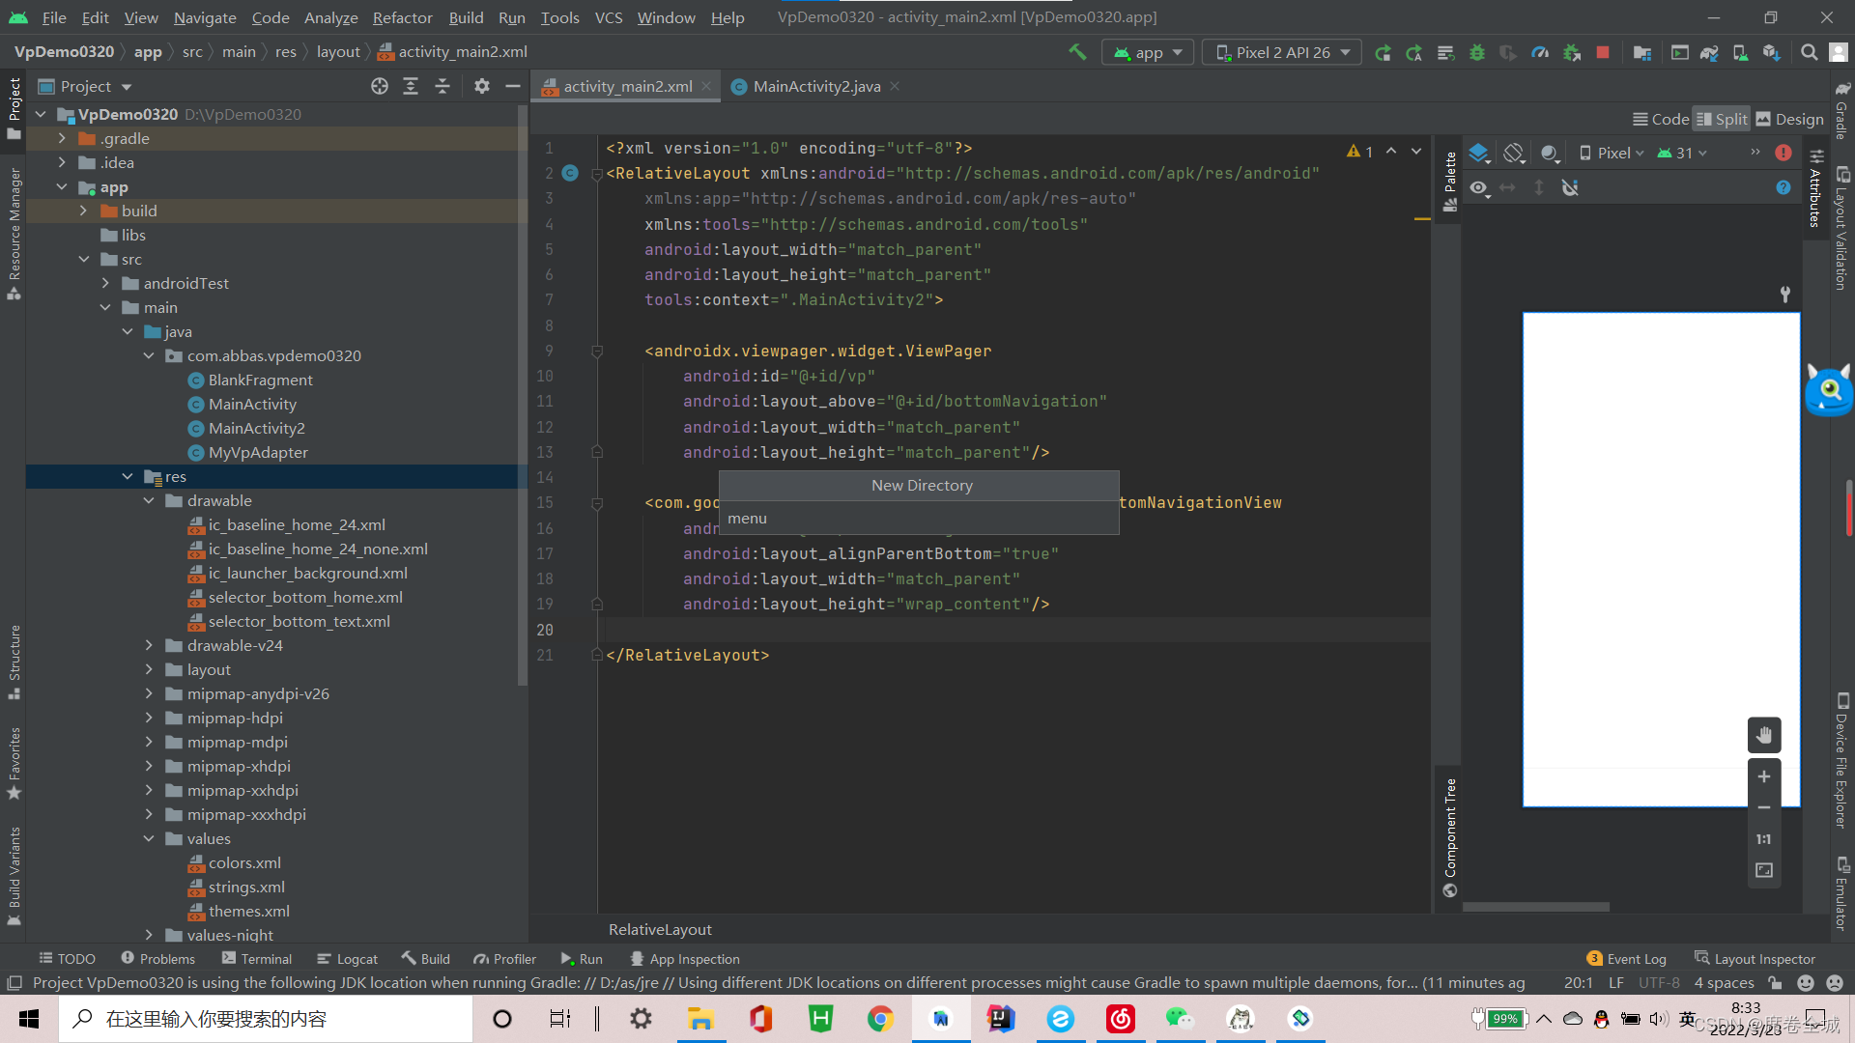The width and height of the screenshot is (1855, 1043).
Task: Click the Search Everywhere magnifier icon
Action: (1809, 52)
